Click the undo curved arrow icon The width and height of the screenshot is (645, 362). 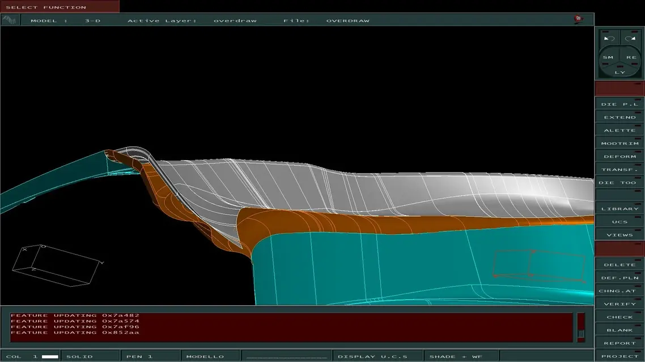[x=609, y=38]
